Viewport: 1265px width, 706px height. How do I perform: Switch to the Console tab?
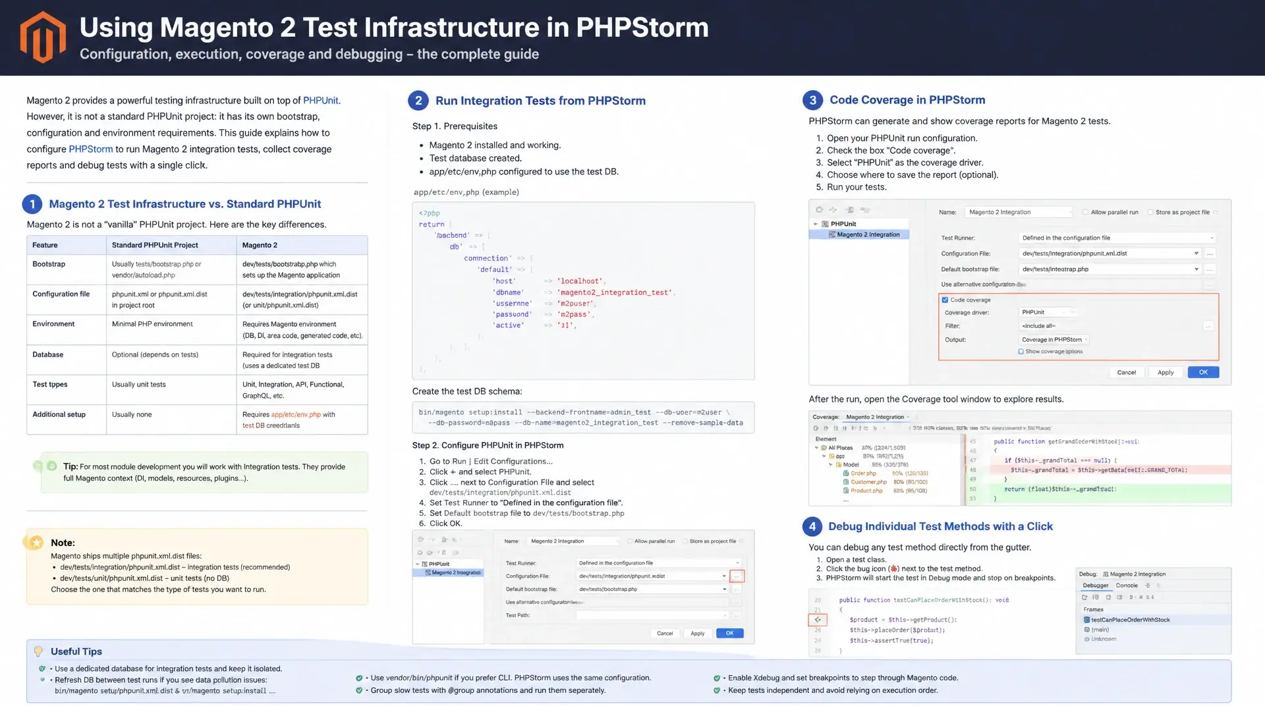coord(1127,585)
